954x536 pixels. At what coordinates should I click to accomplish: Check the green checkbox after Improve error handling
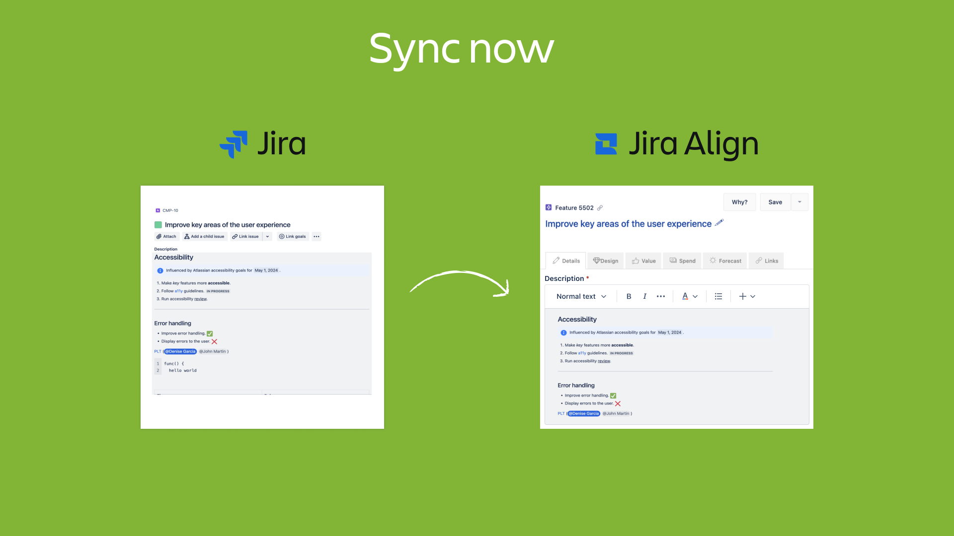pyautogui.click(x=210, y=334)
